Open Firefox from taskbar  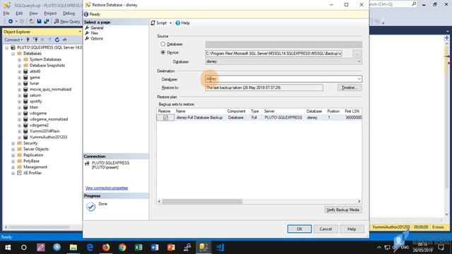coord(106,248)
